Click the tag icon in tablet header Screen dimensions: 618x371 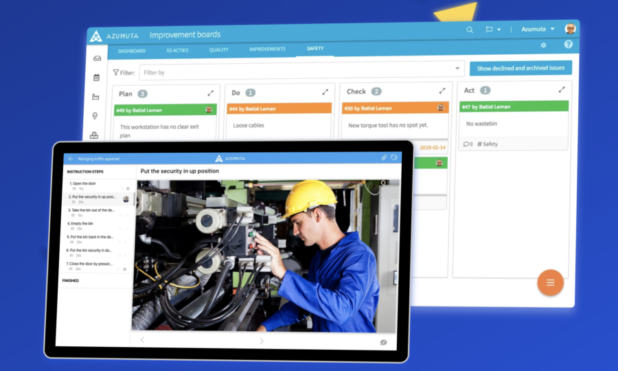click(394, 158)
